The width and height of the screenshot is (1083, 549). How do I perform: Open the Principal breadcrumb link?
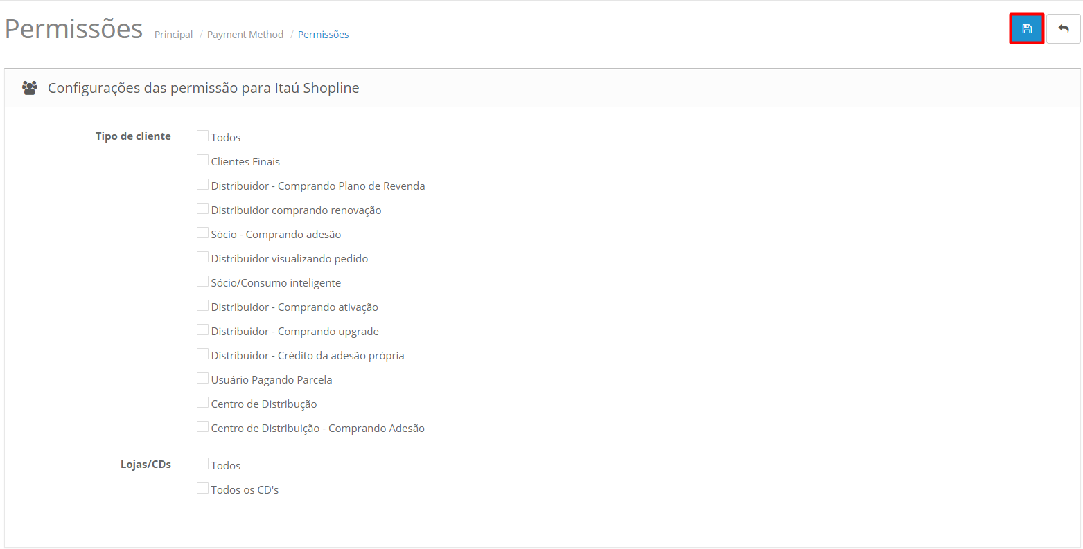(x=173, y=35)
